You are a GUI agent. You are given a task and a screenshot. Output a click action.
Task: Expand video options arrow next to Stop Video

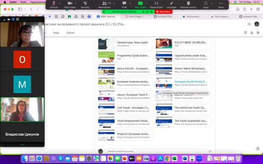(76, 3)
